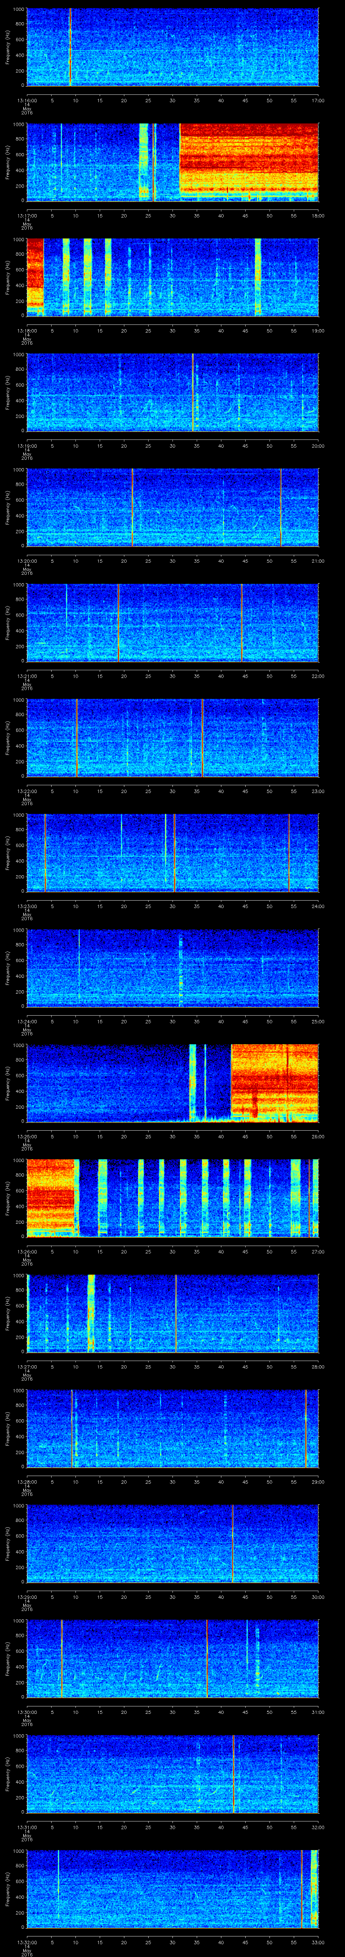Choose the spectrogram panel starting at 13:21:00
Viewport: 345px width, 1957px height.
coord(172,623)
